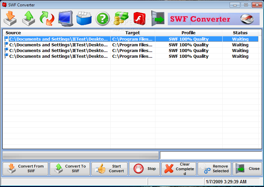Click the green and red convert arrows icon
264x187 pixels.
coord(47,18)
